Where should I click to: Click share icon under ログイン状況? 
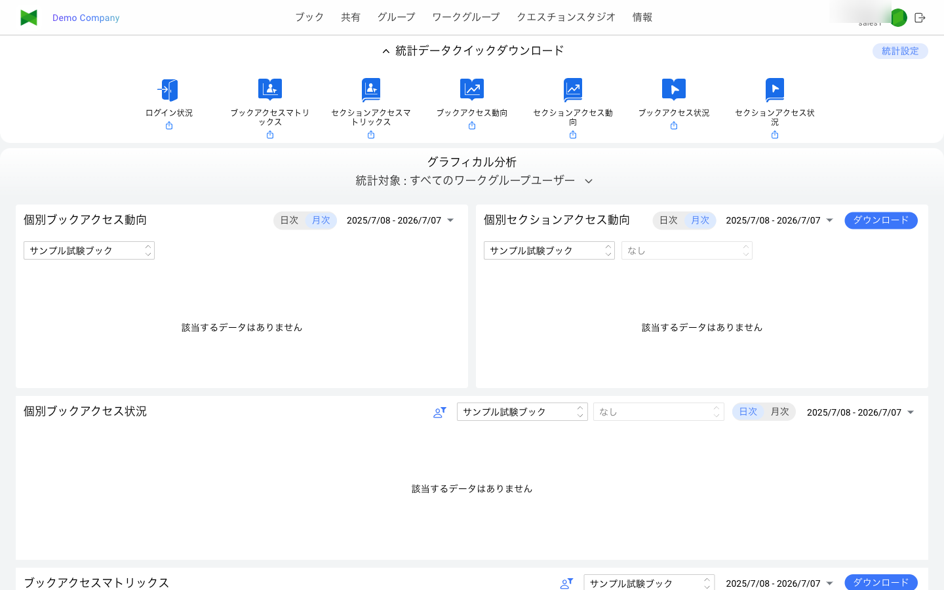(x=169, y=126)
